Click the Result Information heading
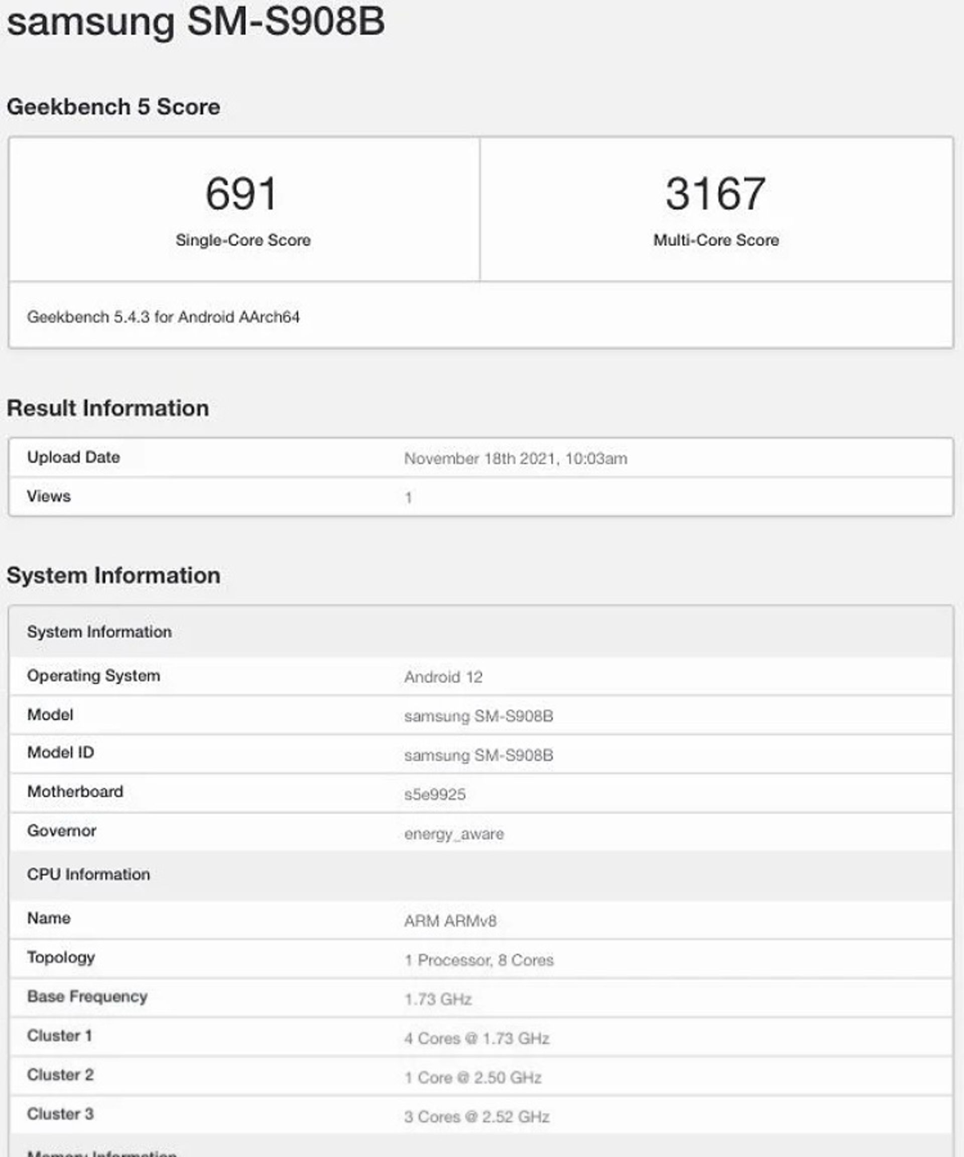 coord(107,408)
